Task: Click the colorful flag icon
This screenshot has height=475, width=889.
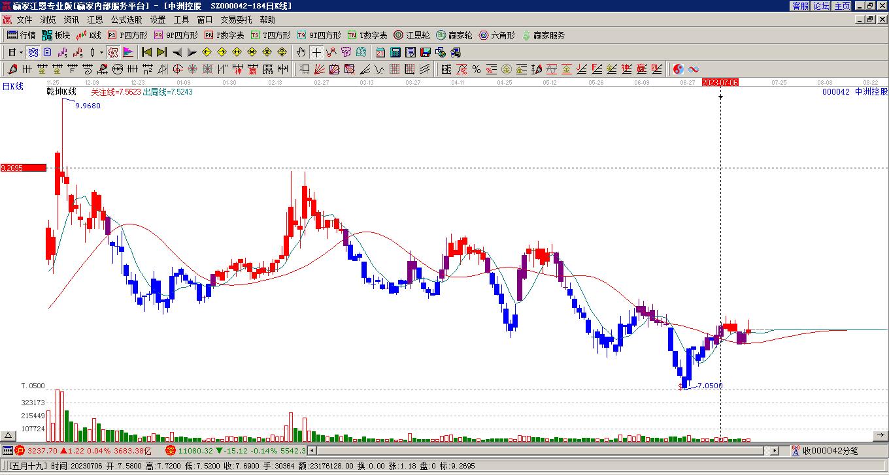Action: 129,52
